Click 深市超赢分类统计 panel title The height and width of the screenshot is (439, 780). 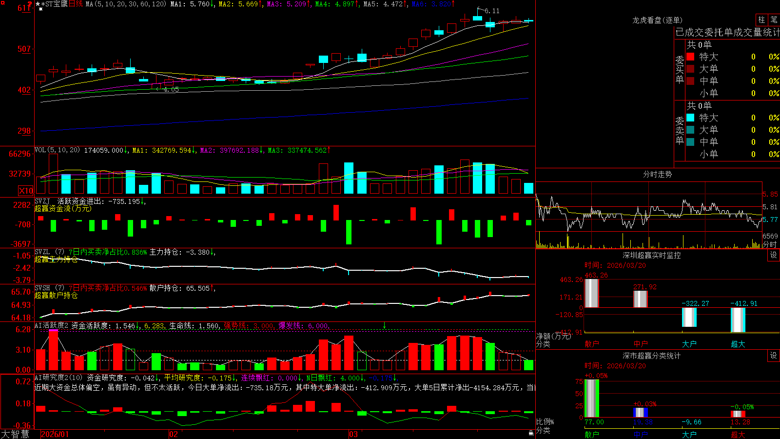point(652,356)
